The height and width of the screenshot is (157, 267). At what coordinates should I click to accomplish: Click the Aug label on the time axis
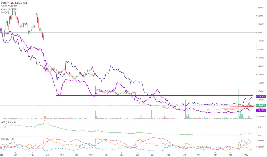[x=168, y=155]
